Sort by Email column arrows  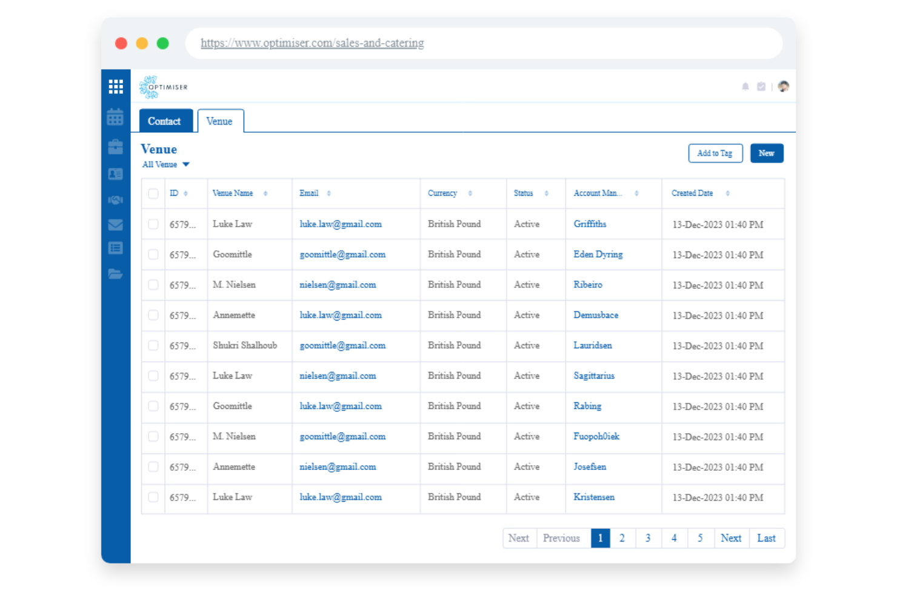(328, 193)
